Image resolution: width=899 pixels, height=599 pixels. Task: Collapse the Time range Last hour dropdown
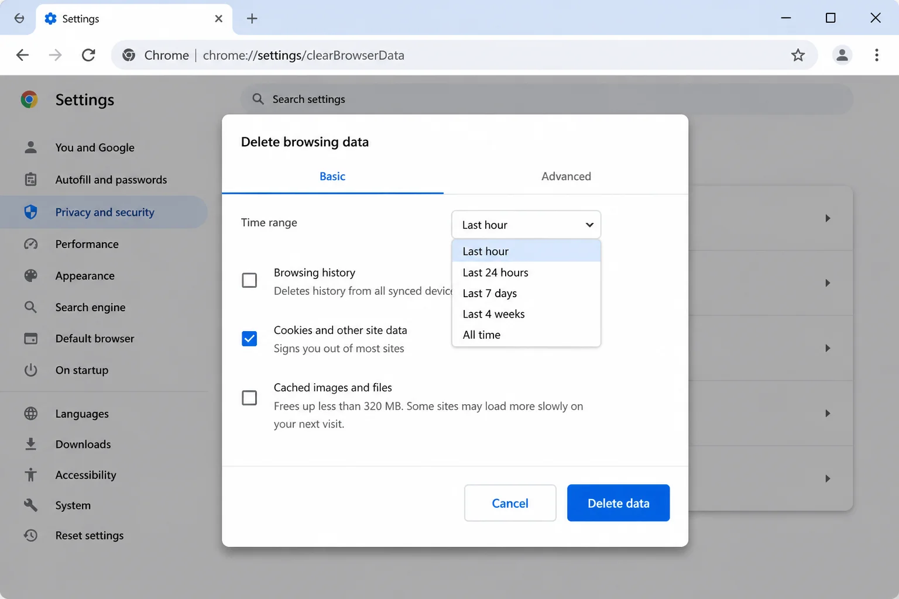click(526, 225)
